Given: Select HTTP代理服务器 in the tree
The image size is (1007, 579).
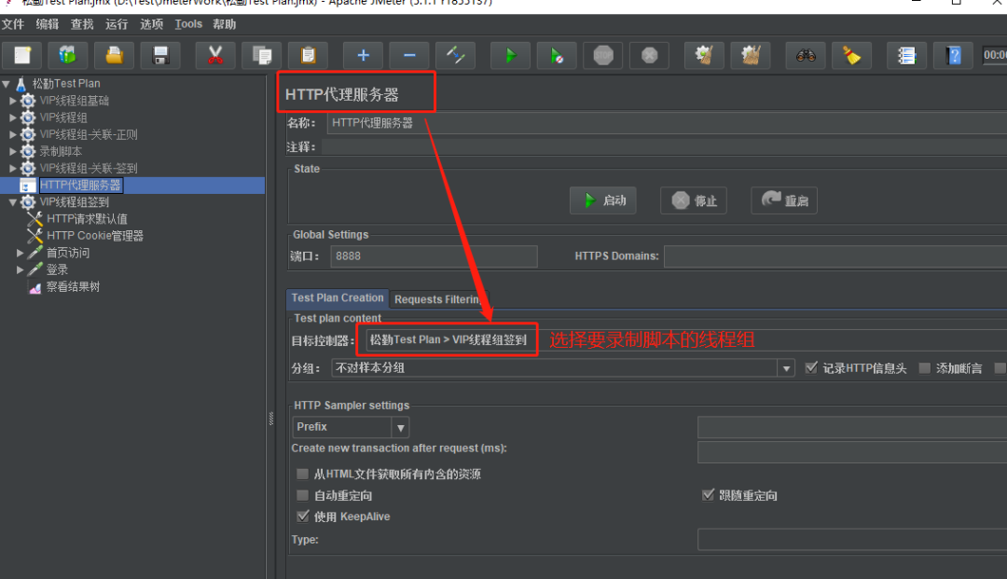Looking at the screenshot, I should (x=80, y=185).
